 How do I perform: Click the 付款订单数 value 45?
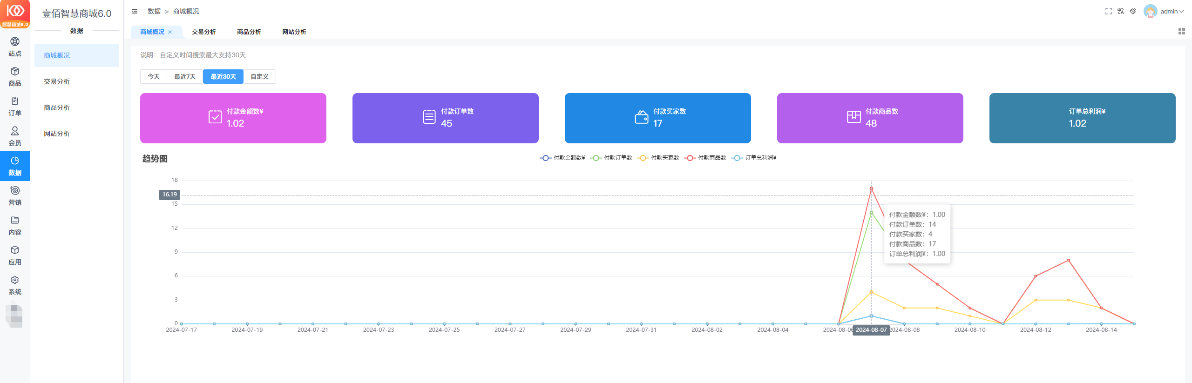(x=447, y=123)
